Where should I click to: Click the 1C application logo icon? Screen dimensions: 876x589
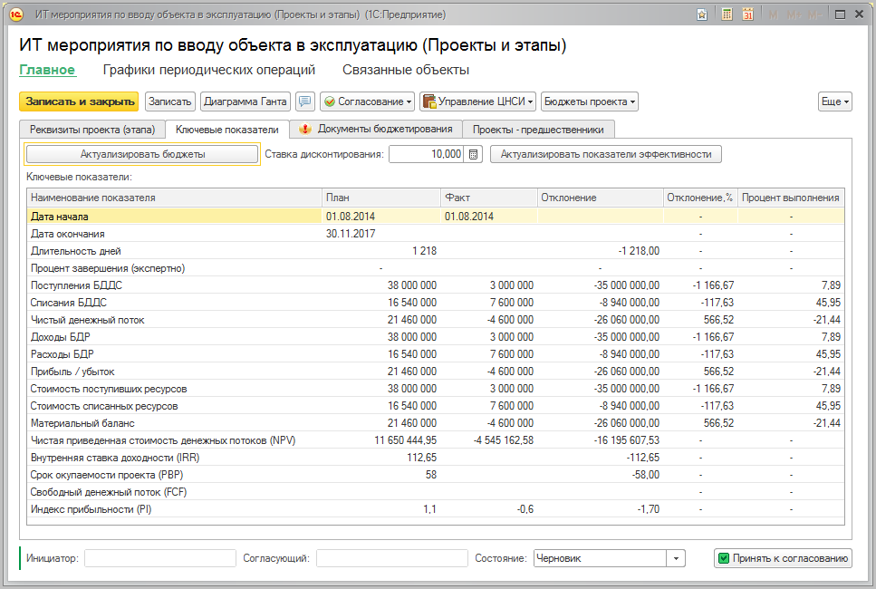point(15,14)
